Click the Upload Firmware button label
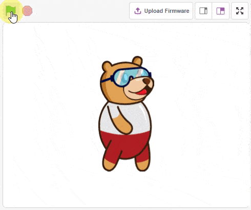251x210 pixels. coord(166,11)
